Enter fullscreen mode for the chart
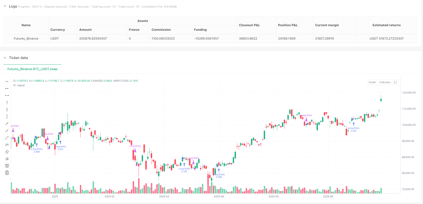This screenshot has height=204, width=423. [395, 82]
